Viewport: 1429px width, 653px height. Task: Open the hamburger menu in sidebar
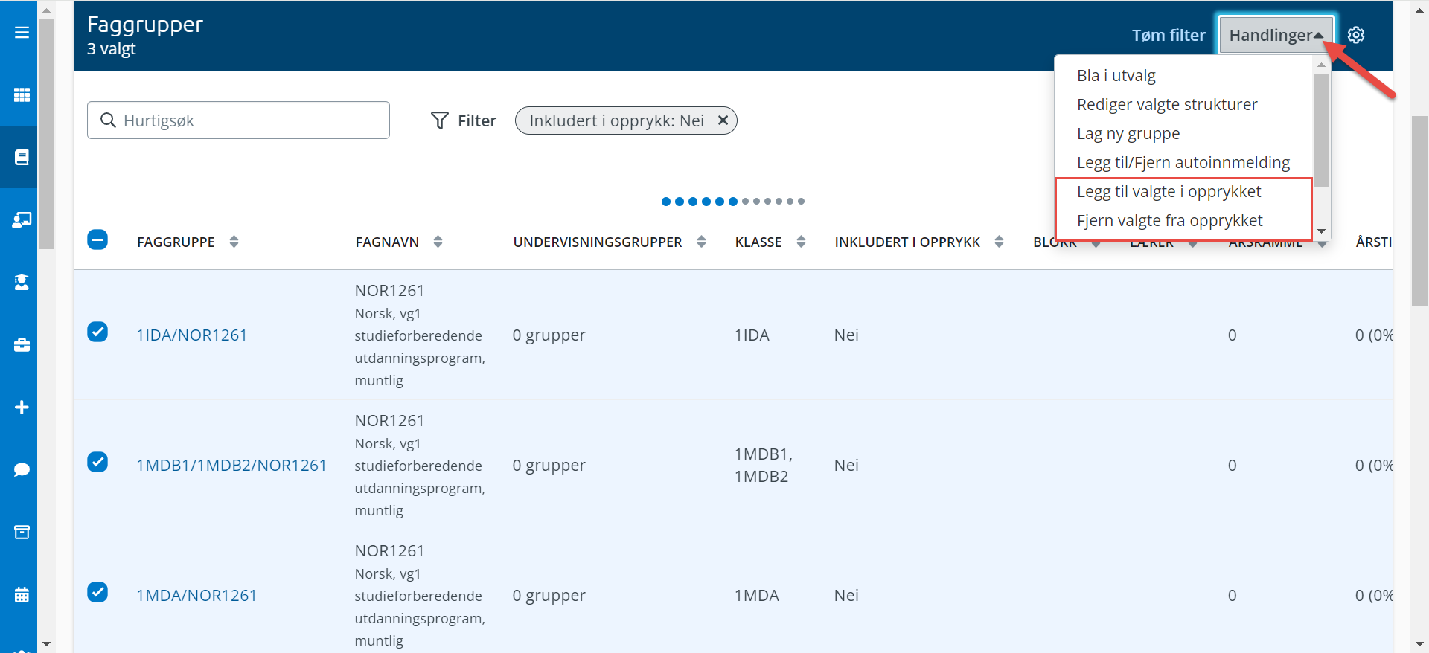click(x=22, y=33)
